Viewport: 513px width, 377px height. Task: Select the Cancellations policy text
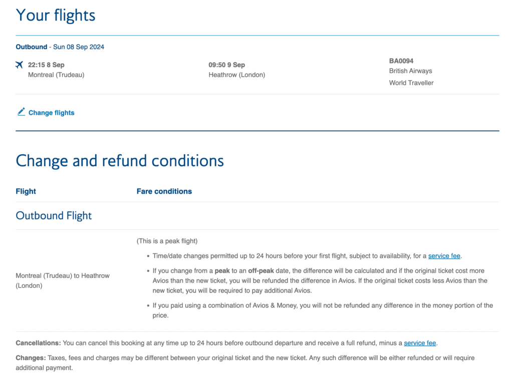[x=210, y=343]
